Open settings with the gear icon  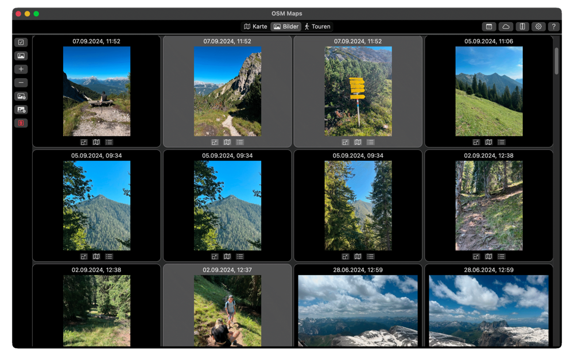pyautogui.click(x=538, y=26)
